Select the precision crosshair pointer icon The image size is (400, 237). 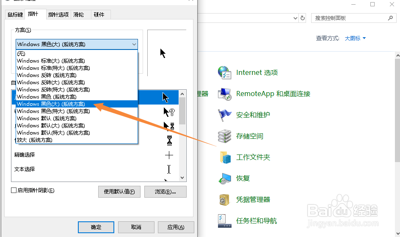point(169,155)
